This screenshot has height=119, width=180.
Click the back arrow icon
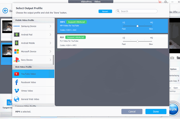pos(5,11)
